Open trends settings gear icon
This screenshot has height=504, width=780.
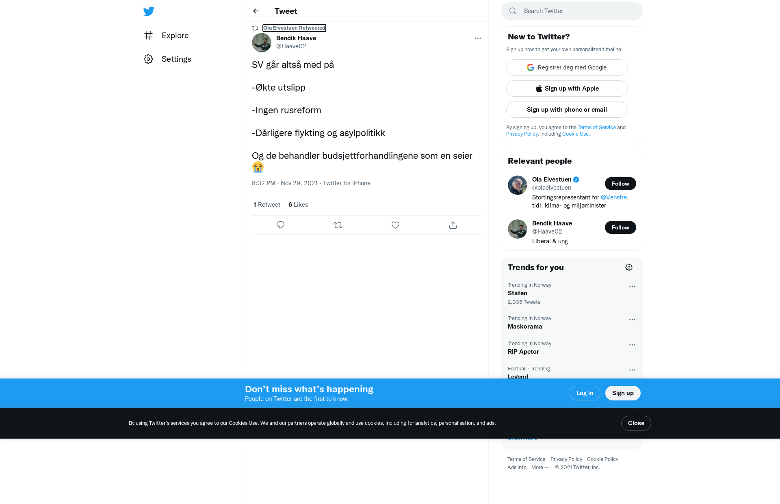pyautogui.click(x=629, y=267)
